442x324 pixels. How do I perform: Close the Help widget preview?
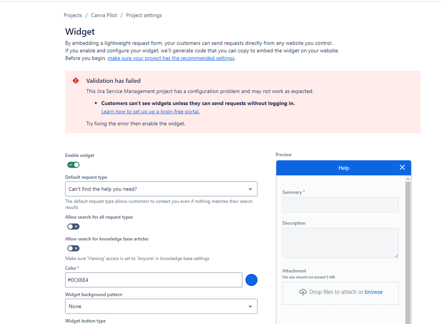pyautogui.click(x=402, y=168)
